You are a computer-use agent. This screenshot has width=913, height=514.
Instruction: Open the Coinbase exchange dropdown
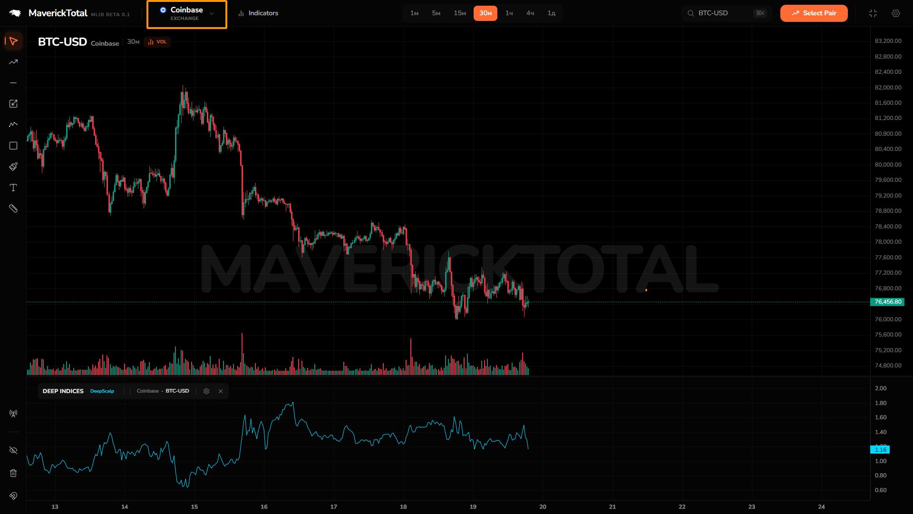(x=187, y=14)
